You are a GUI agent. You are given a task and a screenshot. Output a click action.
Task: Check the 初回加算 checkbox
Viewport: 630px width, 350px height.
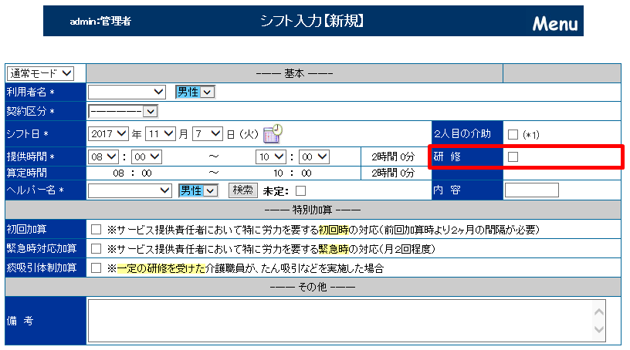click(97, 230)
